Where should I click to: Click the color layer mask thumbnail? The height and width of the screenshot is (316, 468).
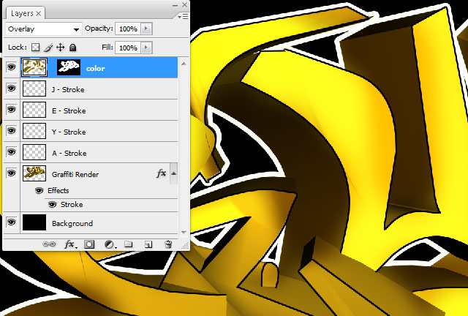click(69, 67)
